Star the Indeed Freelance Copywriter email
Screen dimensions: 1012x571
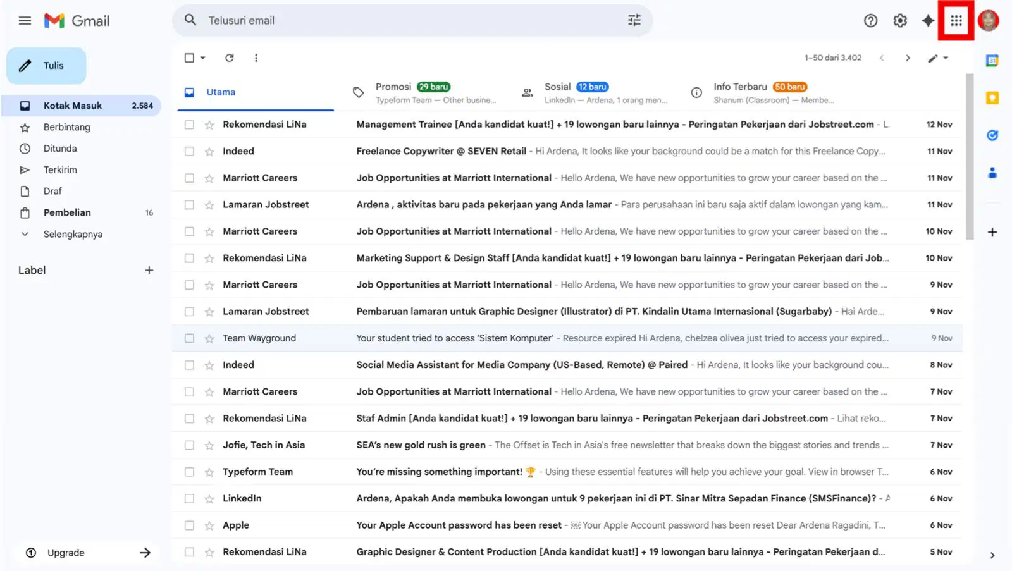[209, 152]
